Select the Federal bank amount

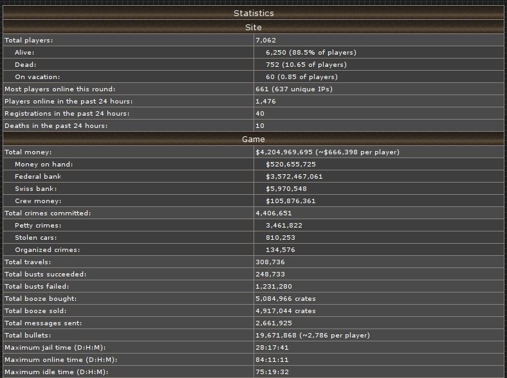[x=294, y=176]
